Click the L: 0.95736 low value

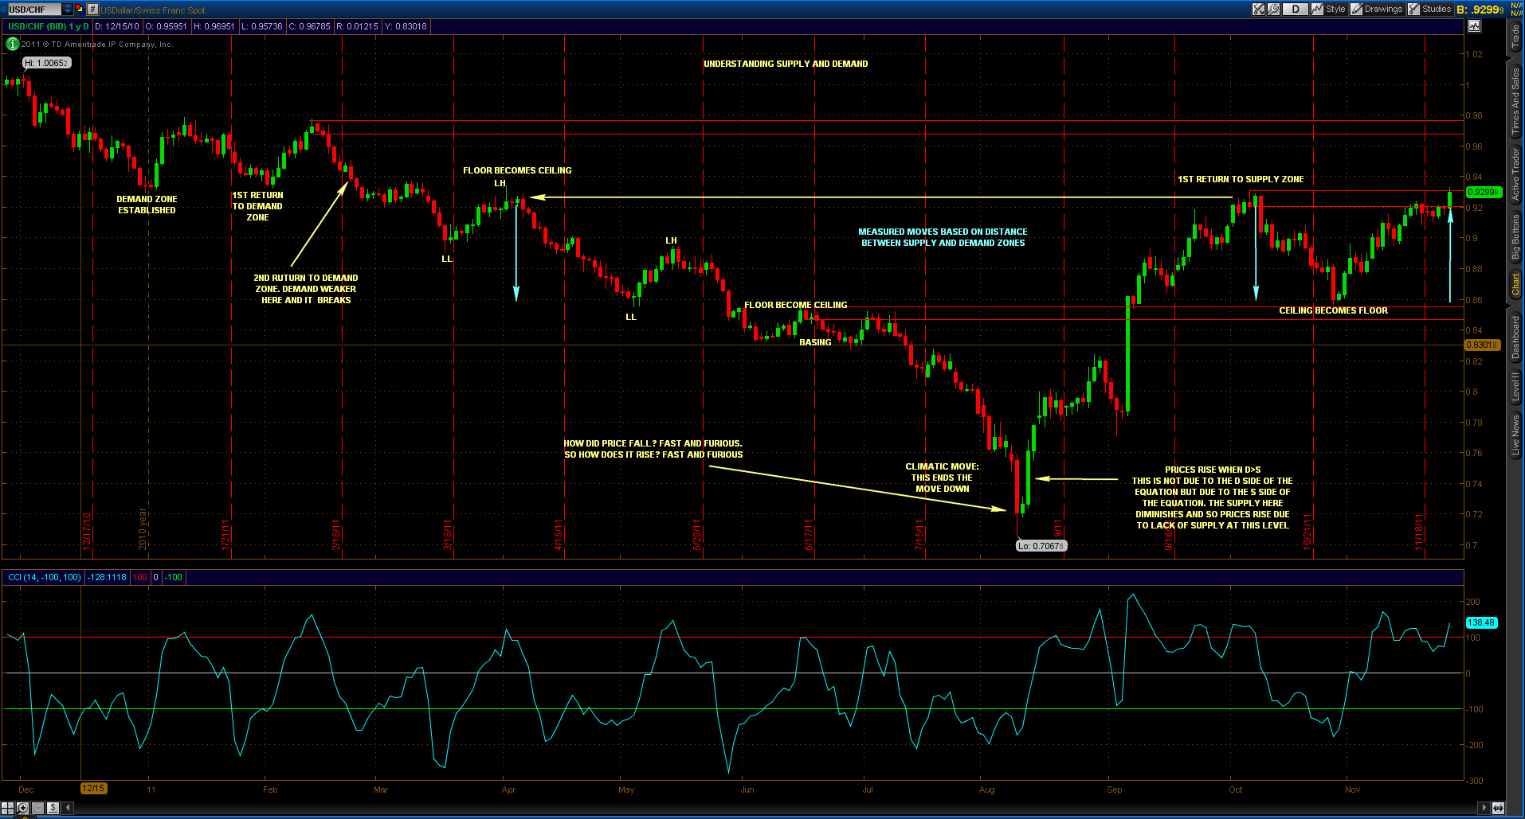point(261,26)
